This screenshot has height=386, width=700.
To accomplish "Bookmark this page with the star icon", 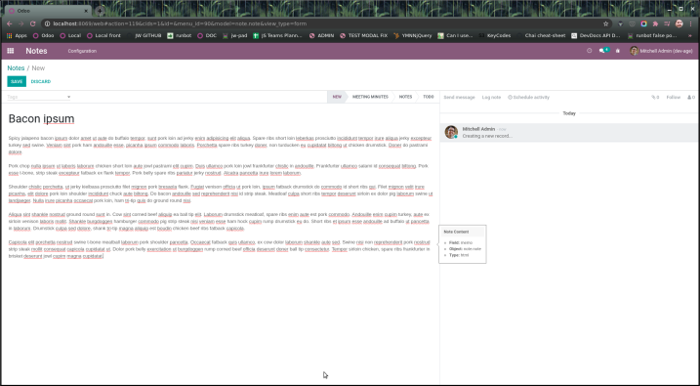I will point(606,23).
